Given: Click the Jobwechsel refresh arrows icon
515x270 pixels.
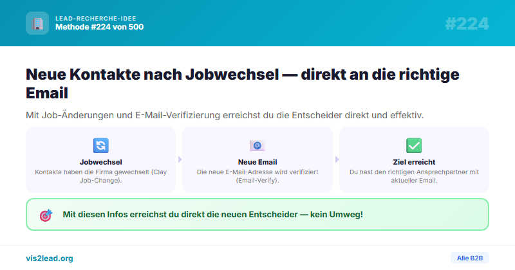Looking at the screenshot, I should [x=101, y=145].
